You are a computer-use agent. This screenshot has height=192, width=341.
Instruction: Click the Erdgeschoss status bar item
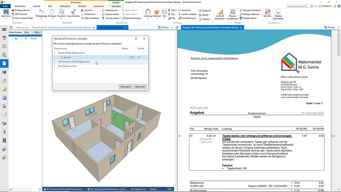click(138, 189)
